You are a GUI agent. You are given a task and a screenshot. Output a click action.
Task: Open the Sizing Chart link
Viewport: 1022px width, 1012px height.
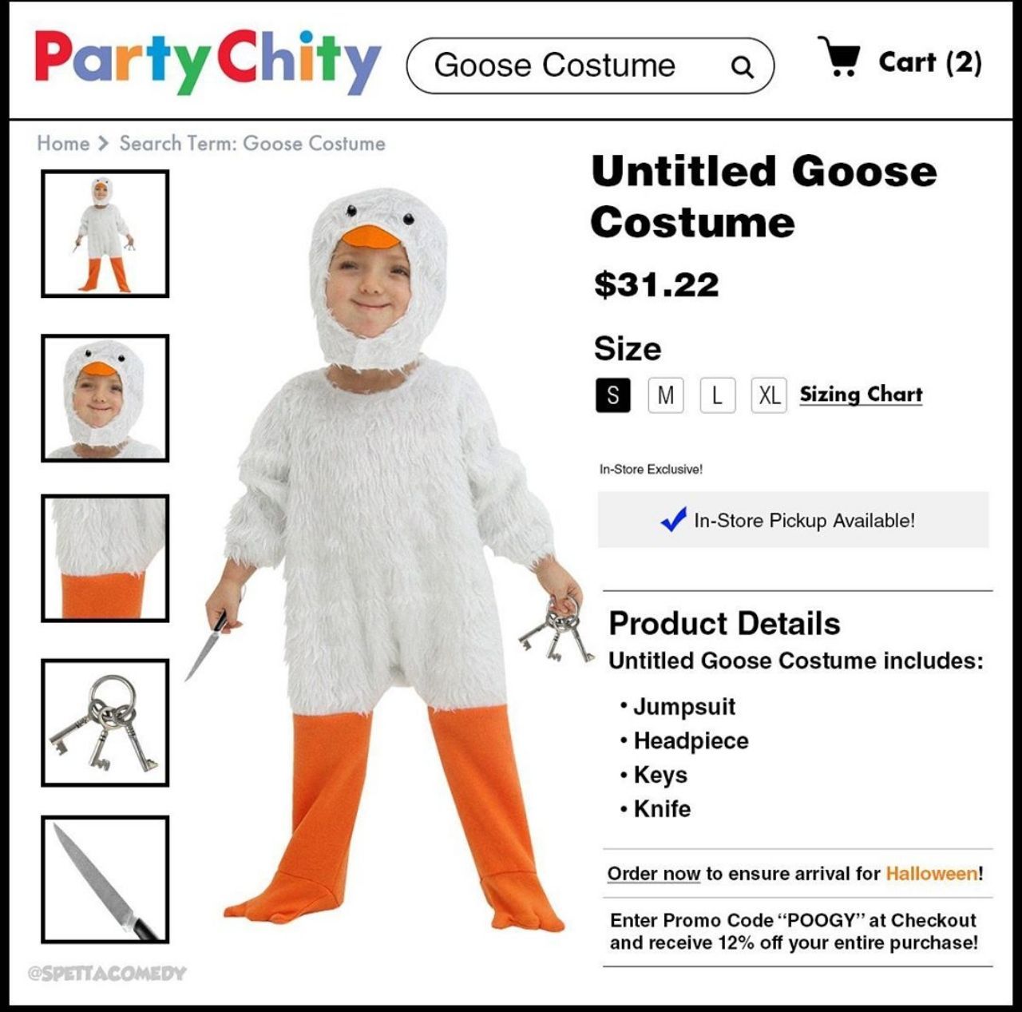coord(861,395)
